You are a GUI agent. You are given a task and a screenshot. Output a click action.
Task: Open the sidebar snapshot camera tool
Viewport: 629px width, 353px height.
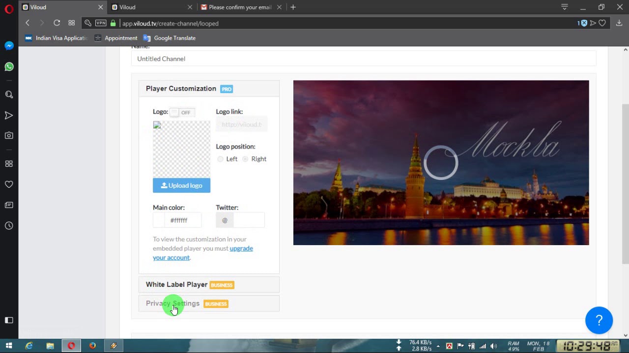click(9, 135)
